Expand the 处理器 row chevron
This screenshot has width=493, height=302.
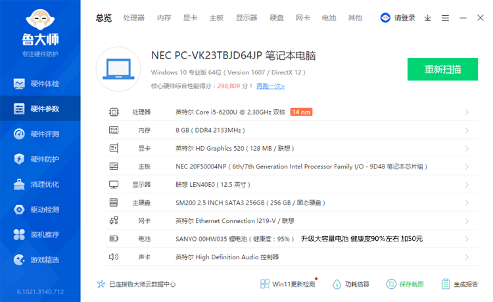(x=467, y=113)
